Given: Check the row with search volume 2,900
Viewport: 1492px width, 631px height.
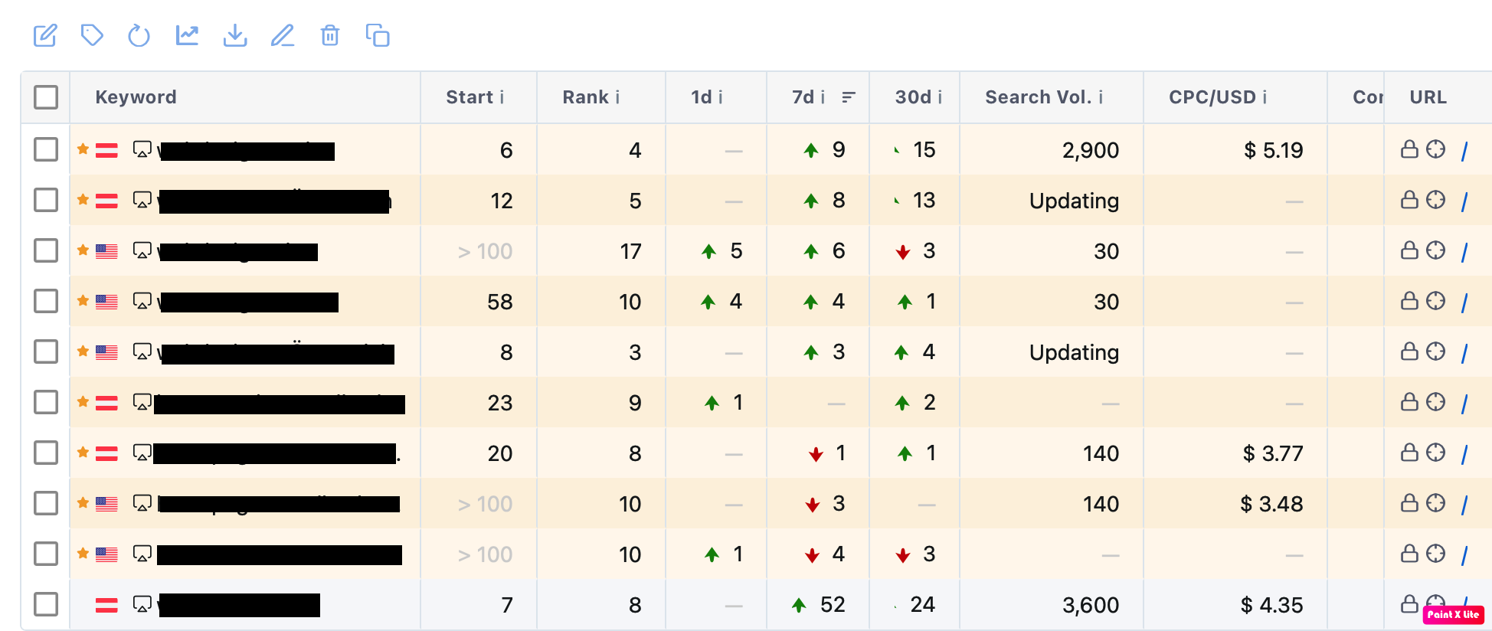Looking at the screenshot, I should tap(46, 149).
